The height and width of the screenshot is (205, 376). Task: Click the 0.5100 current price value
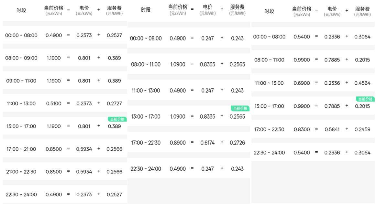(x=54, y=103)
